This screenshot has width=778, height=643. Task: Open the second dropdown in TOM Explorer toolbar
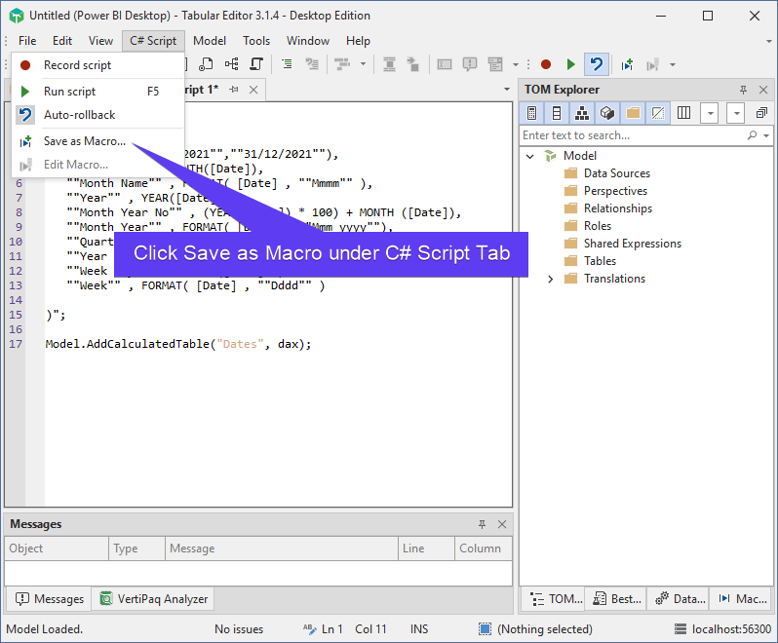736,113
